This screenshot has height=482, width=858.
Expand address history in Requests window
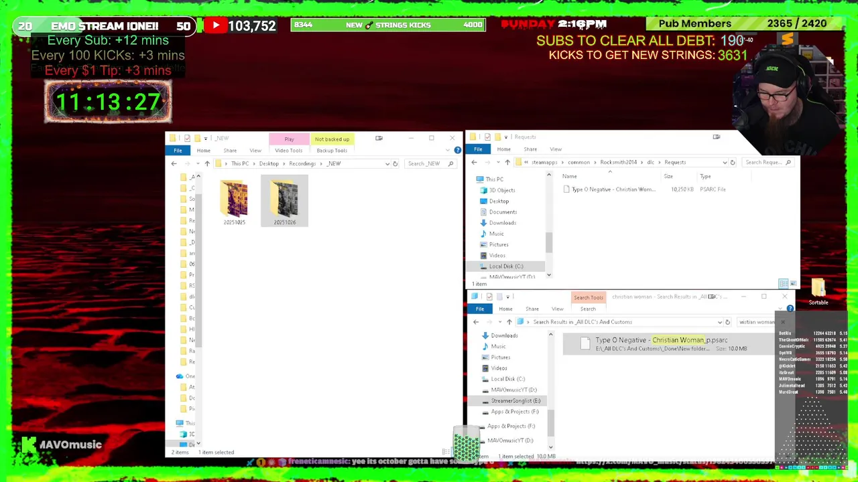(724, 162)
